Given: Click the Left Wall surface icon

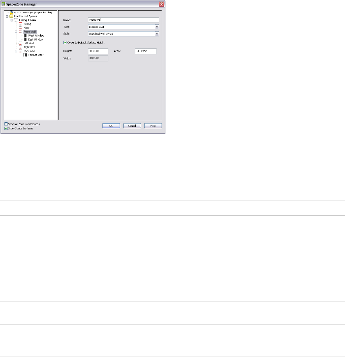Looking at the screenshot, I should tap(20, 43).
